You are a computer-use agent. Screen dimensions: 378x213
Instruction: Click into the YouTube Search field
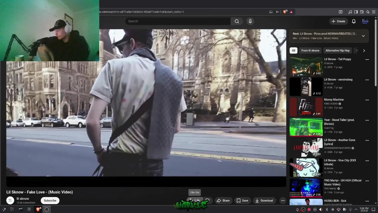click(x=178, y=21)
